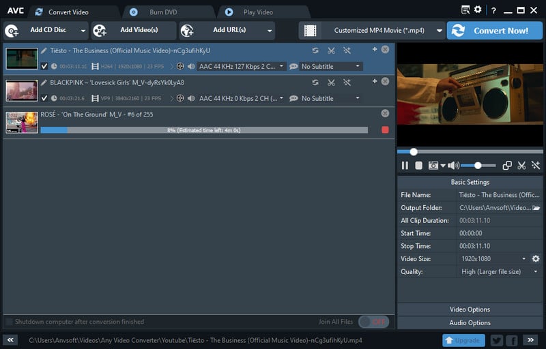Share via the Twitter icon
Viewport: 546px width, 349px height.
pyautogui.click(x=497, y=340)
